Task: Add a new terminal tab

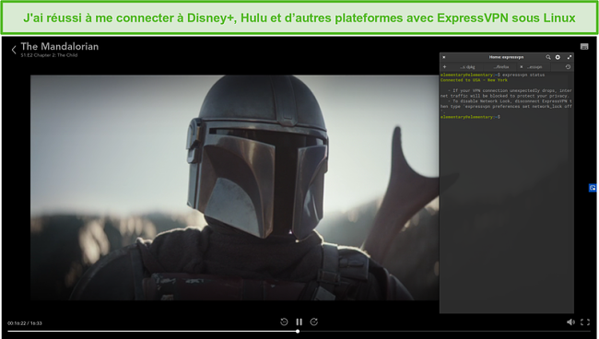Action: 444,67
